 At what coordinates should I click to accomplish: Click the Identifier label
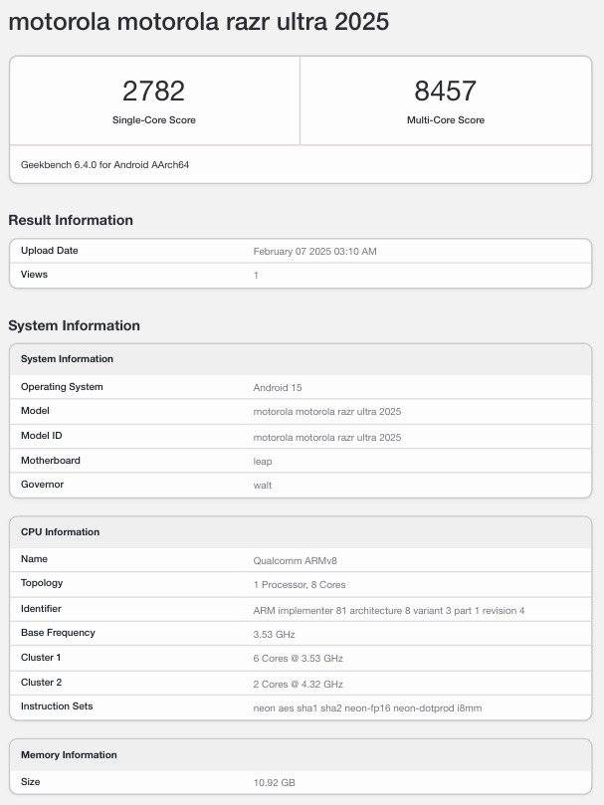41,608
